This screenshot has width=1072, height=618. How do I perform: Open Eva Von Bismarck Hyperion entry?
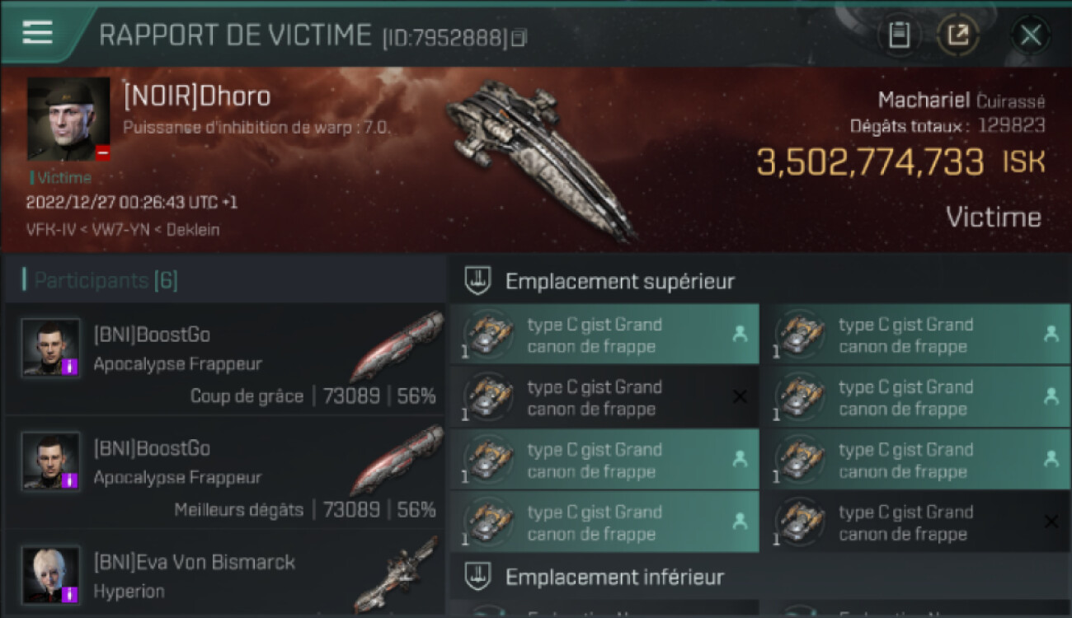224,575
